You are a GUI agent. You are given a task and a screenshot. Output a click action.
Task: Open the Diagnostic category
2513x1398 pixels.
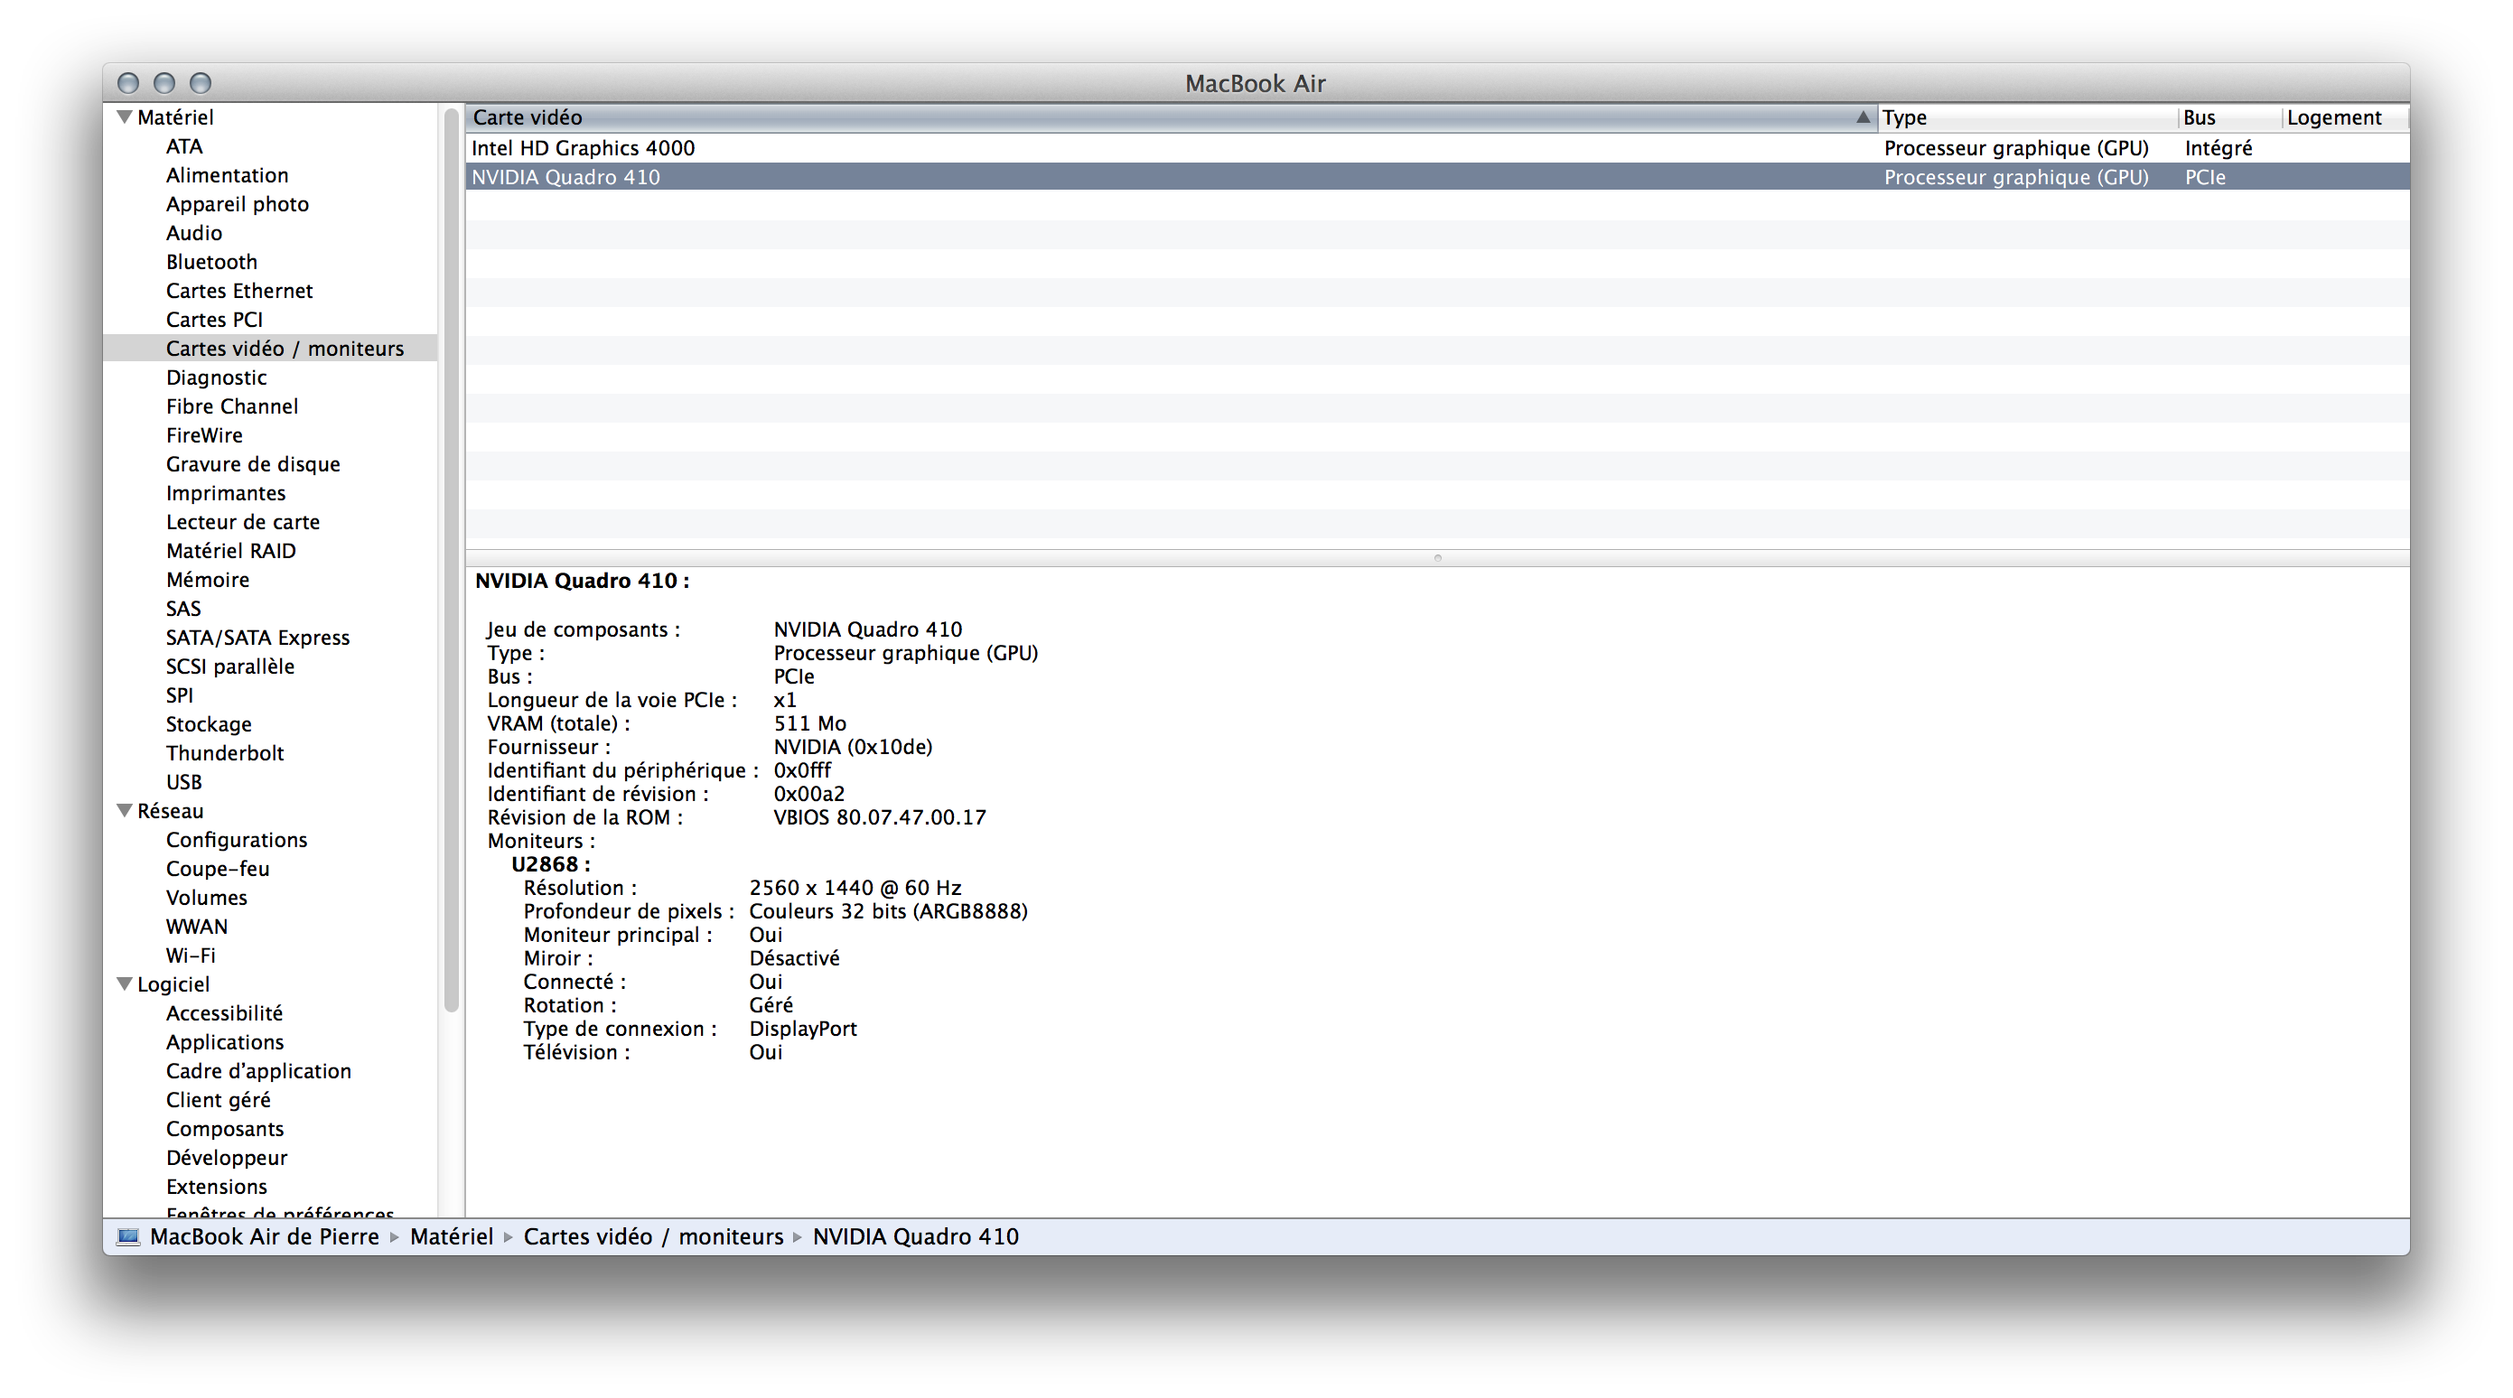(217, 377)
